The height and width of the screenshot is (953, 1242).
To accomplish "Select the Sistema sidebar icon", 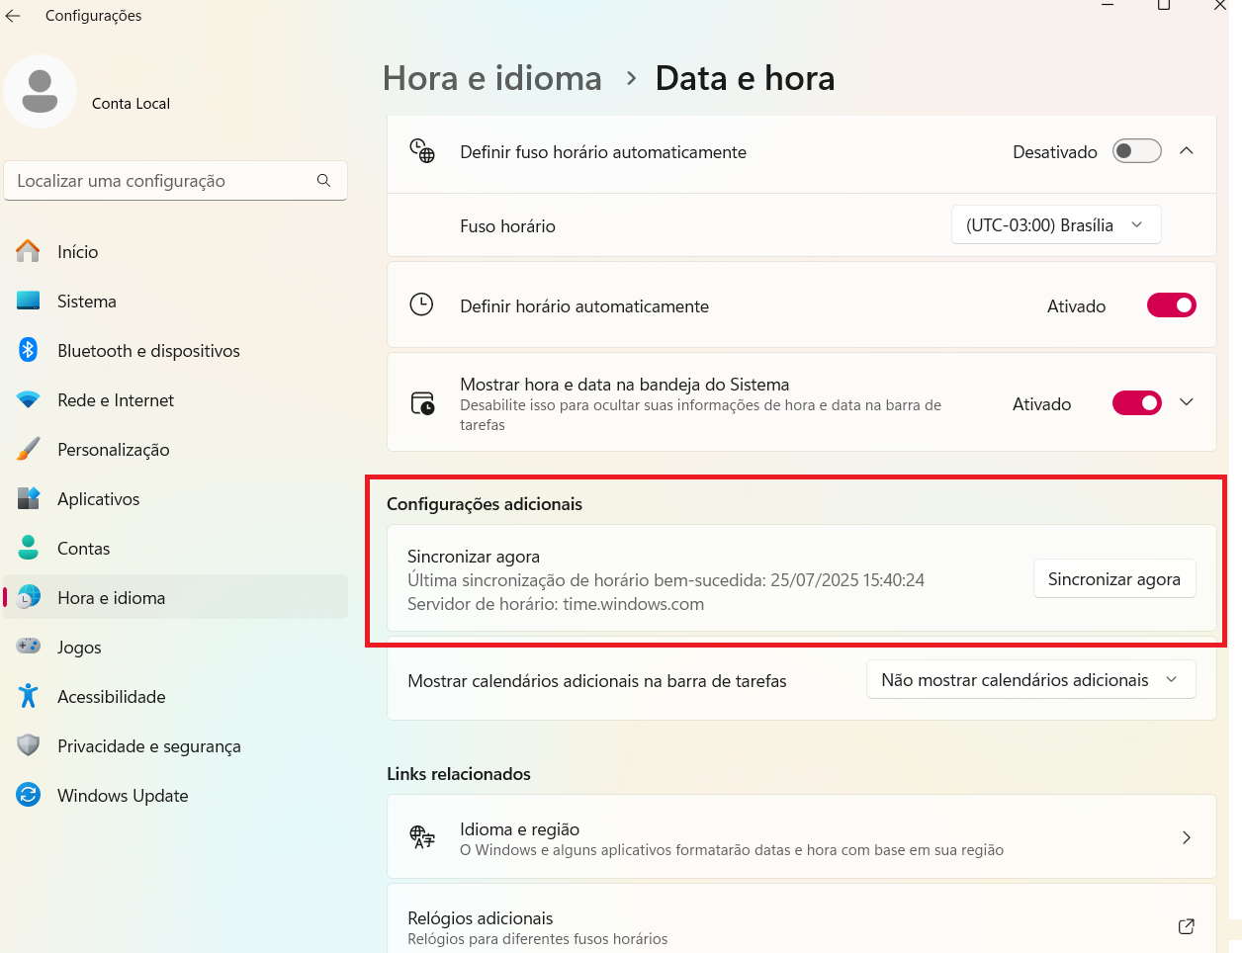I will point(28,301).
